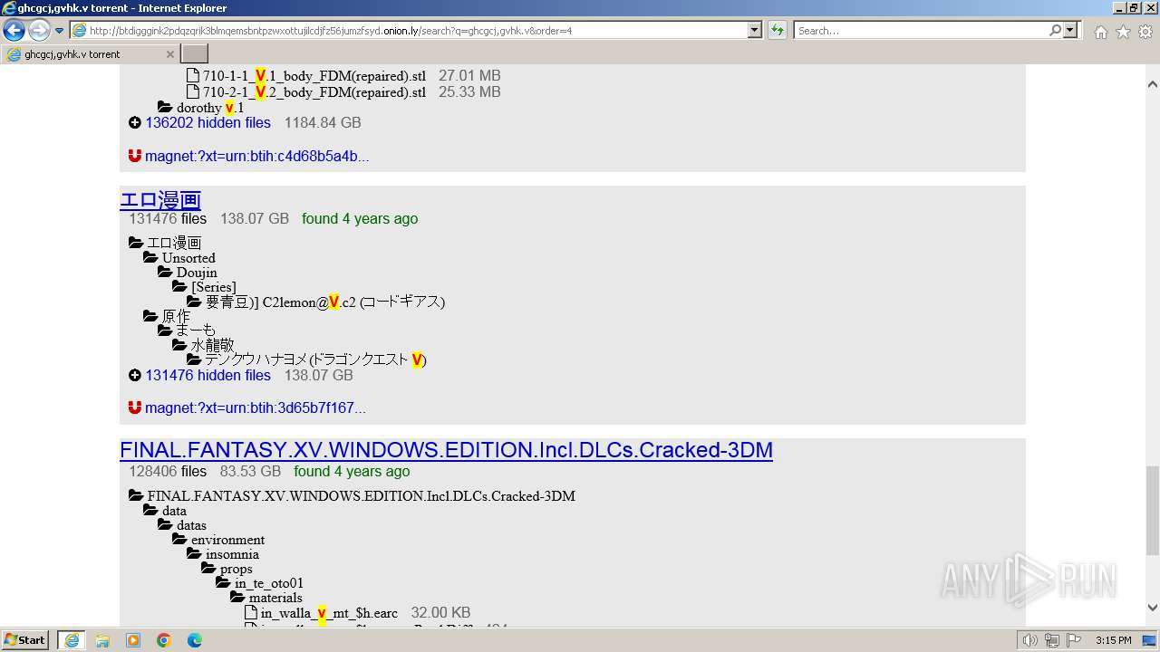Viewport: 1160px width, 652px height.
Task: Open the search provider dropdown arrow
Action: tap(1070, 31)
